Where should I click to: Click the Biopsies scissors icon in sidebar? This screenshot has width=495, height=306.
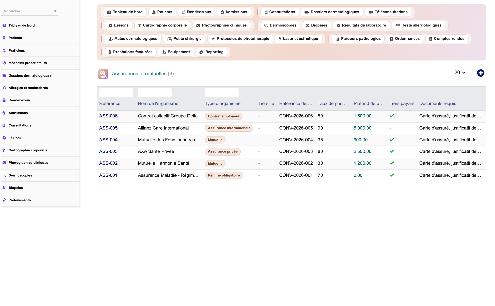pos(4,188)
